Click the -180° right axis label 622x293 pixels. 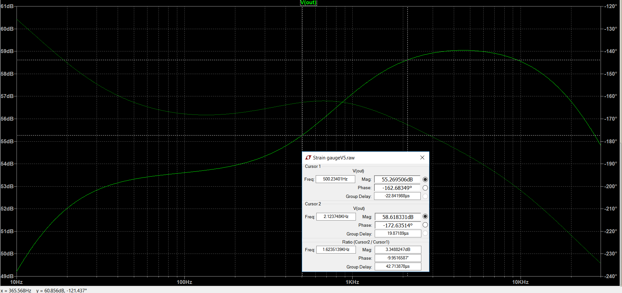[x=611, y=141]
